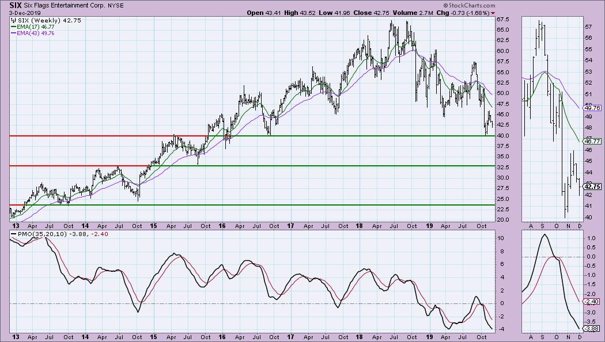605x342 pixels.
Task: Click the purple EMA(43) legend line swatch
Action: click(x=13, y=33)
